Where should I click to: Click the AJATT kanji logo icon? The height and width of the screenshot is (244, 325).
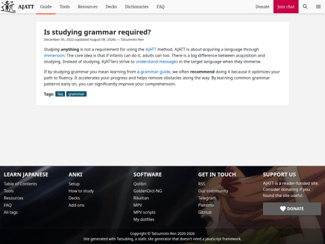(x=8, y=7)
